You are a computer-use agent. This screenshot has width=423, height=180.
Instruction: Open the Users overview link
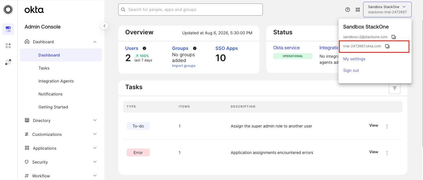[132, 48]
